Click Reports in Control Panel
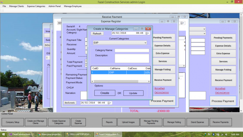 click(109, 122)
